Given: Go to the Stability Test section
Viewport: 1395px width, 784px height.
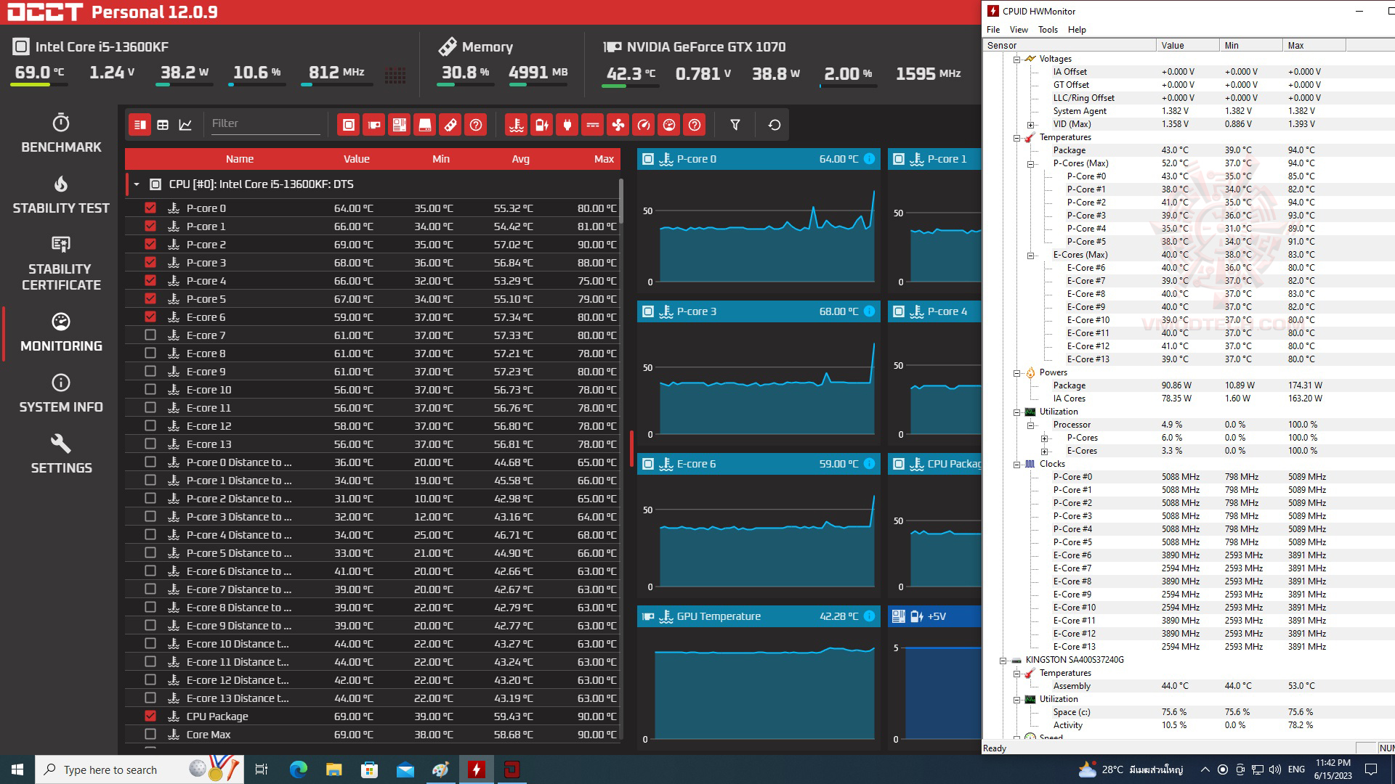Looking at the screenshot, I should tap(61, 195).
